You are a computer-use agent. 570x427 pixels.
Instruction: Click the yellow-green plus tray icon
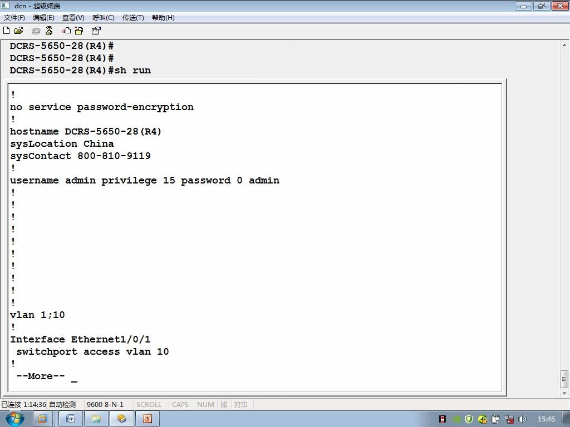click(483, 419)
